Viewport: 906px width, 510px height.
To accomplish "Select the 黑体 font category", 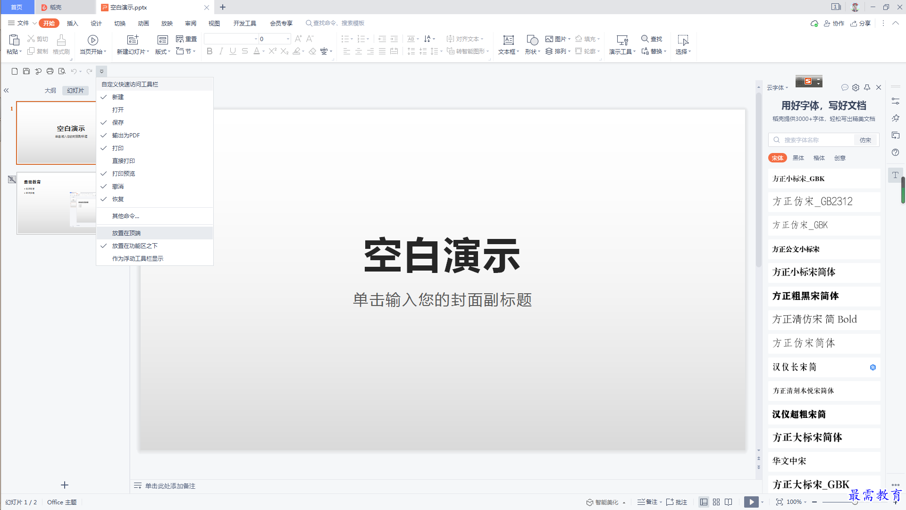I will [798, 158].
